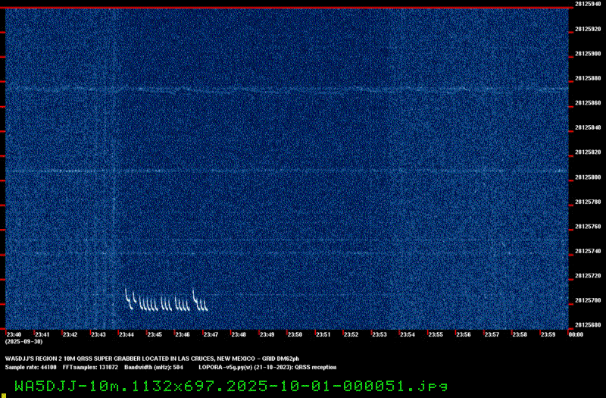Click the bright QRSS signal trace near 23:45
The width and height of the screenshot is (606, 398).
pyautogui.click(x=166, y=300)
